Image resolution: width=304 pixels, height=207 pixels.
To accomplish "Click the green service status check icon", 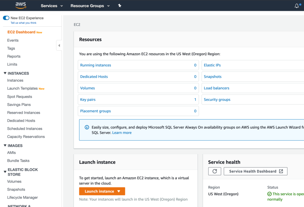I will coord(270,194).
